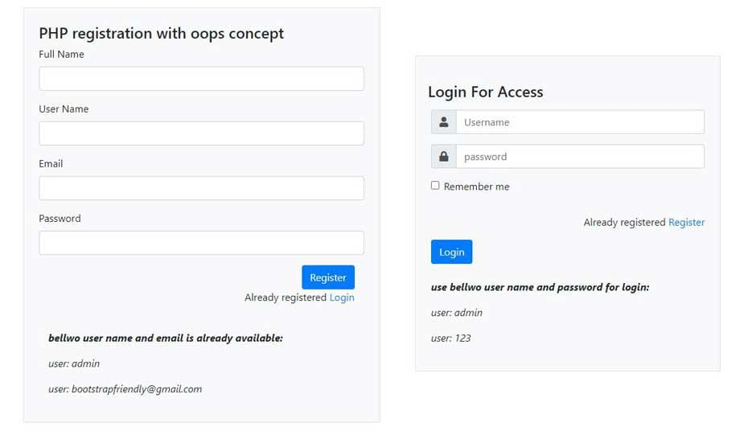The width and height of the screenshot is (740, 431).
Task: Click the blue Register button
Action: click(x=327, y=277)
